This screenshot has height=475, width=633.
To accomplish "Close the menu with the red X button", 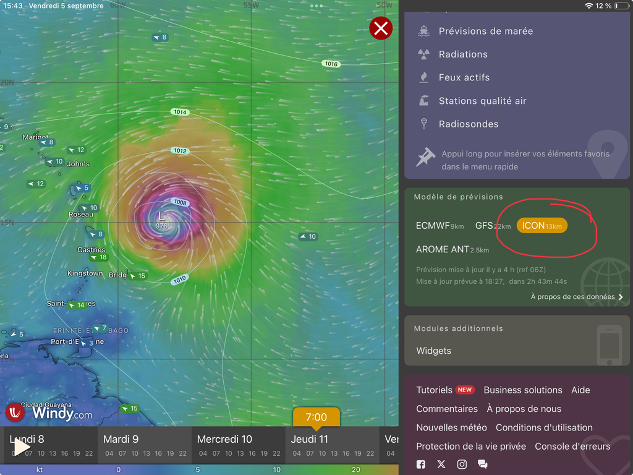I will click(x=381, y=28).
